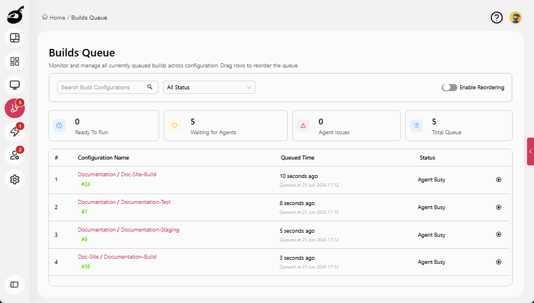The height and width of the screenshot is (303, 534).
Task: Open Documentation project link in row 1
Action: (97, 174)
